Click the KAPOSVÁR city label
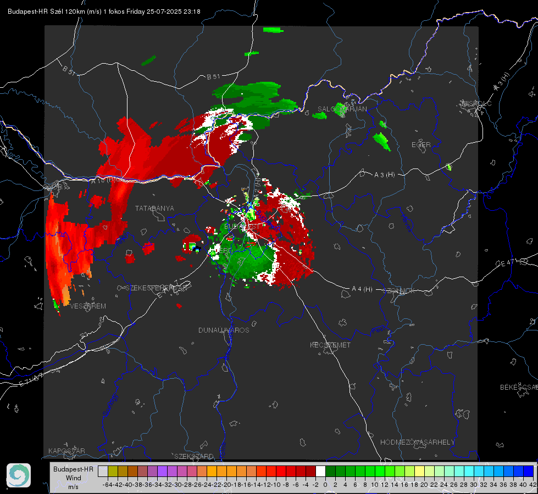 point(66,451)
